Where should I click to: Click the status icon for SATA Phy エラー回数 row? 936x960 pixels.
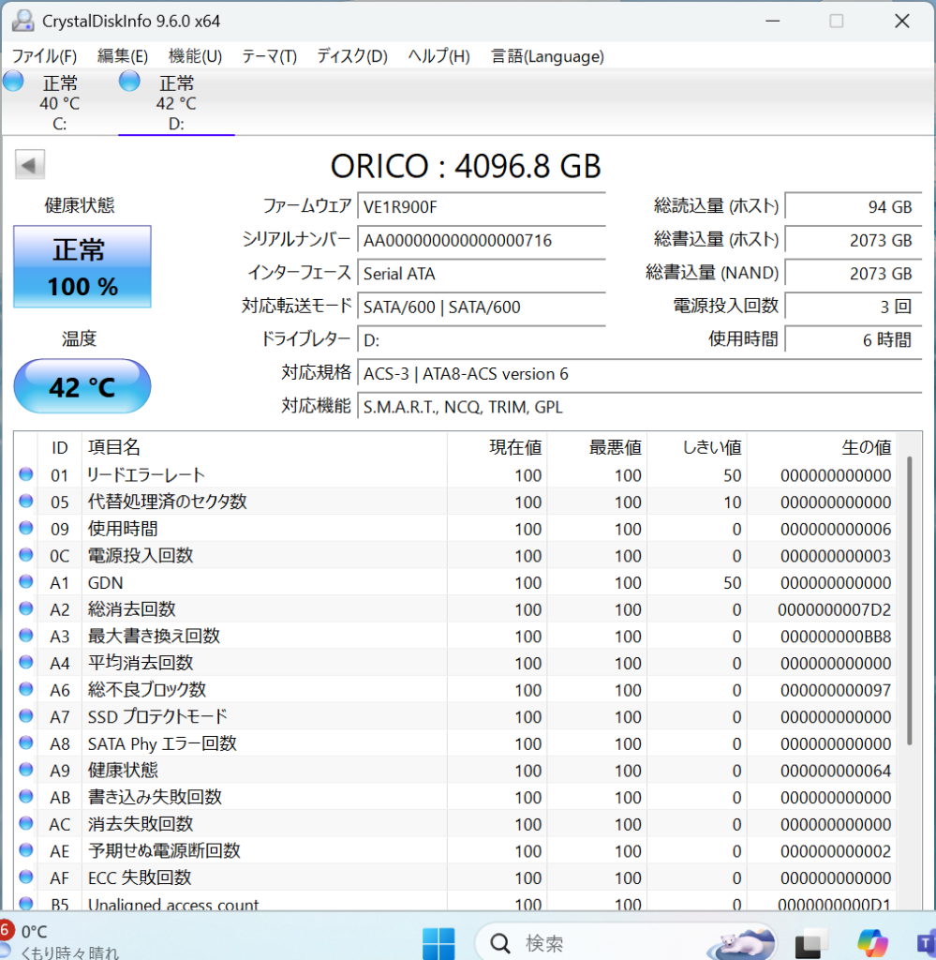pos(25,742)
